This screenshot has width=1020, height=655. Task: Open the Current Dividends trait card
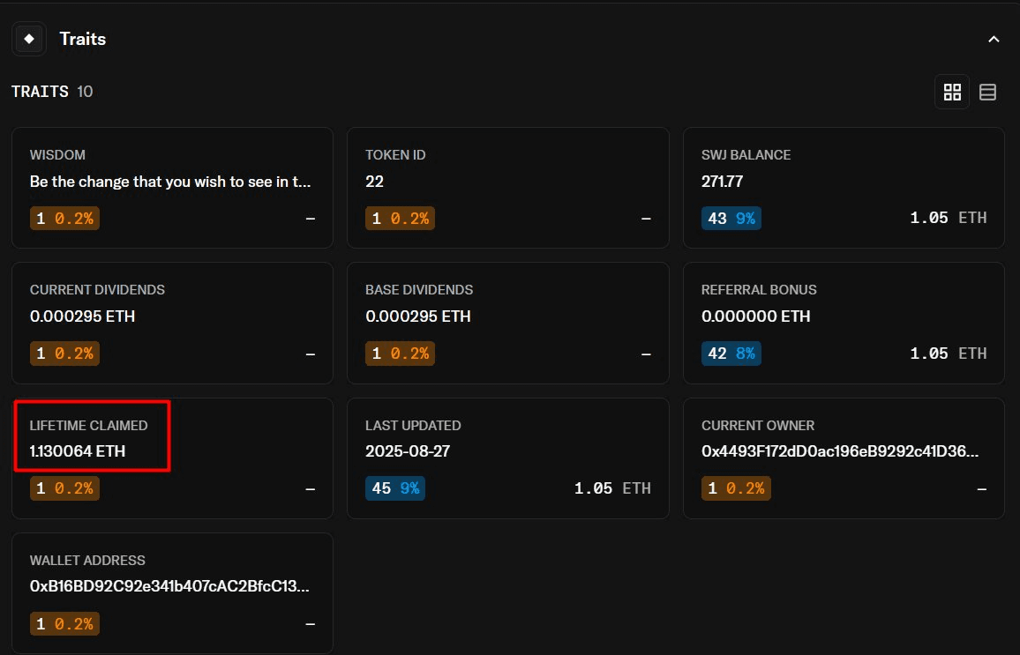pos(172,322)
